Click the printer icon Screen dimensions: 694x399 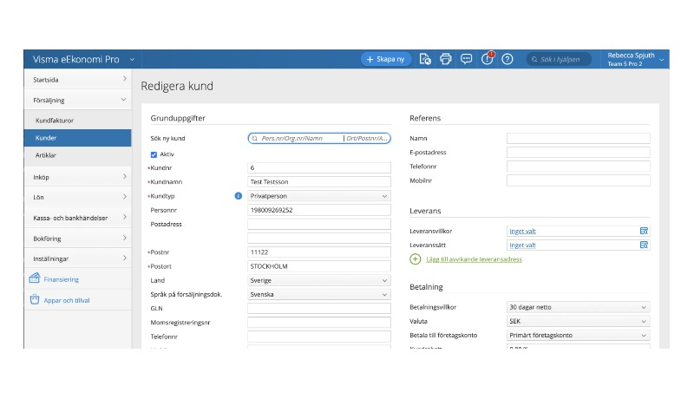[446, 59]
